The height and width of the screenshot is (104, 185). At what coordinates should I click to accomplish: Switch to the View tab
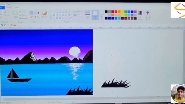17,8
